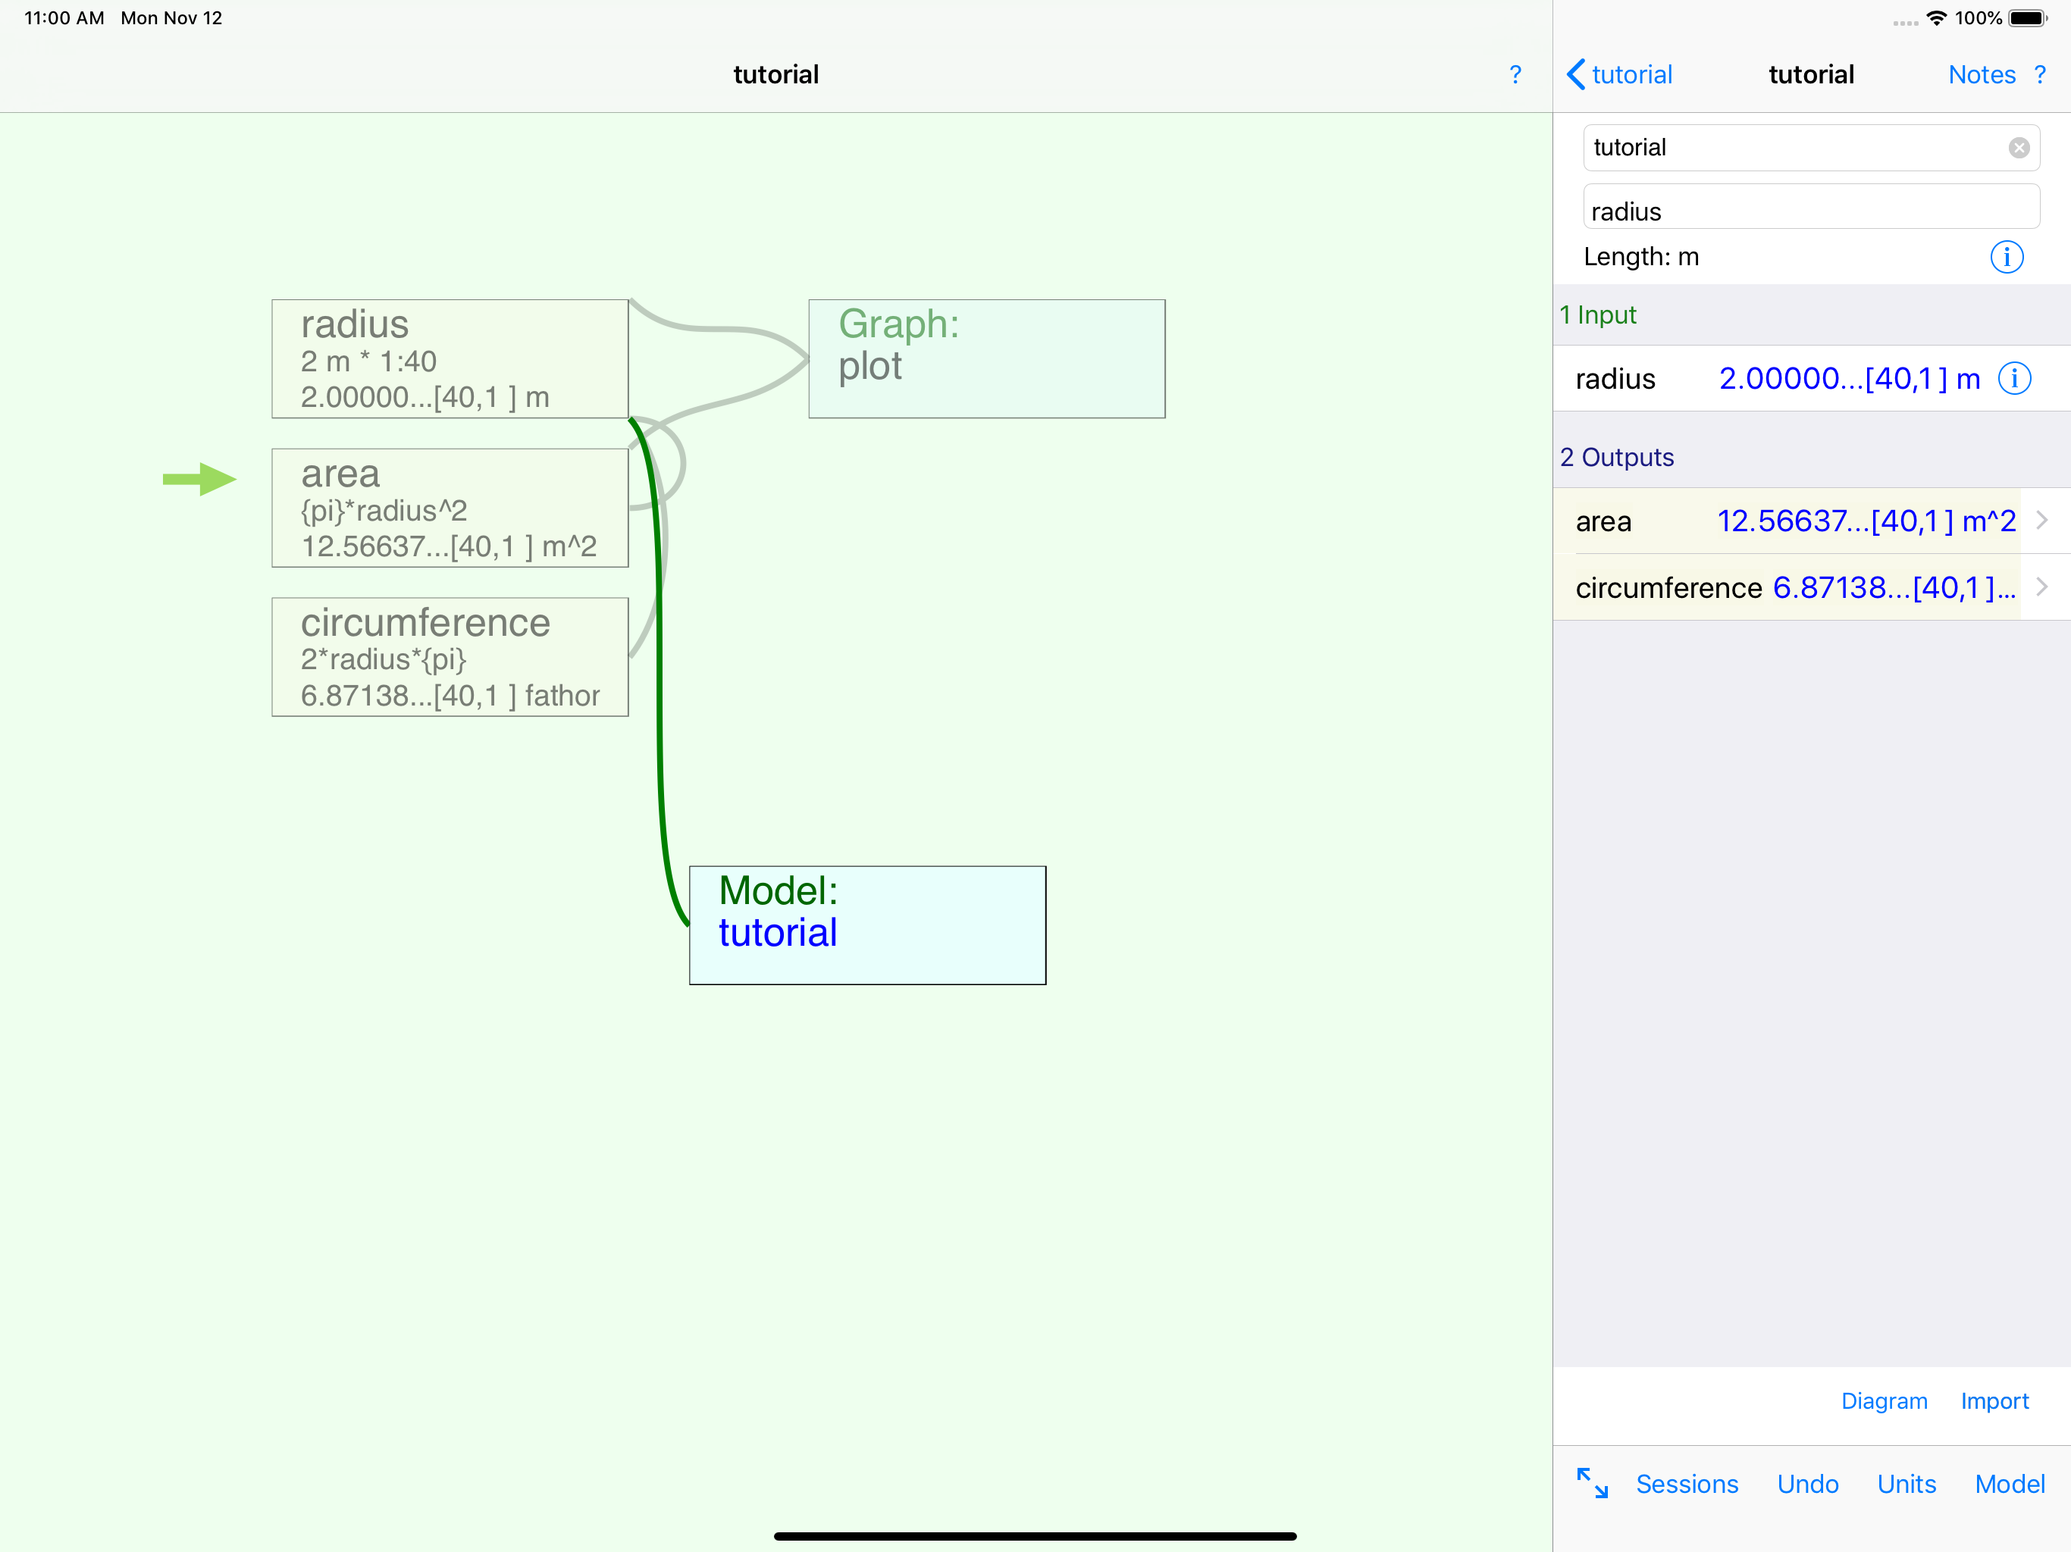Viewport: 2071px width, 1552px height.
Task: Go back using the tutorial back chevron
Action: 1620,75
